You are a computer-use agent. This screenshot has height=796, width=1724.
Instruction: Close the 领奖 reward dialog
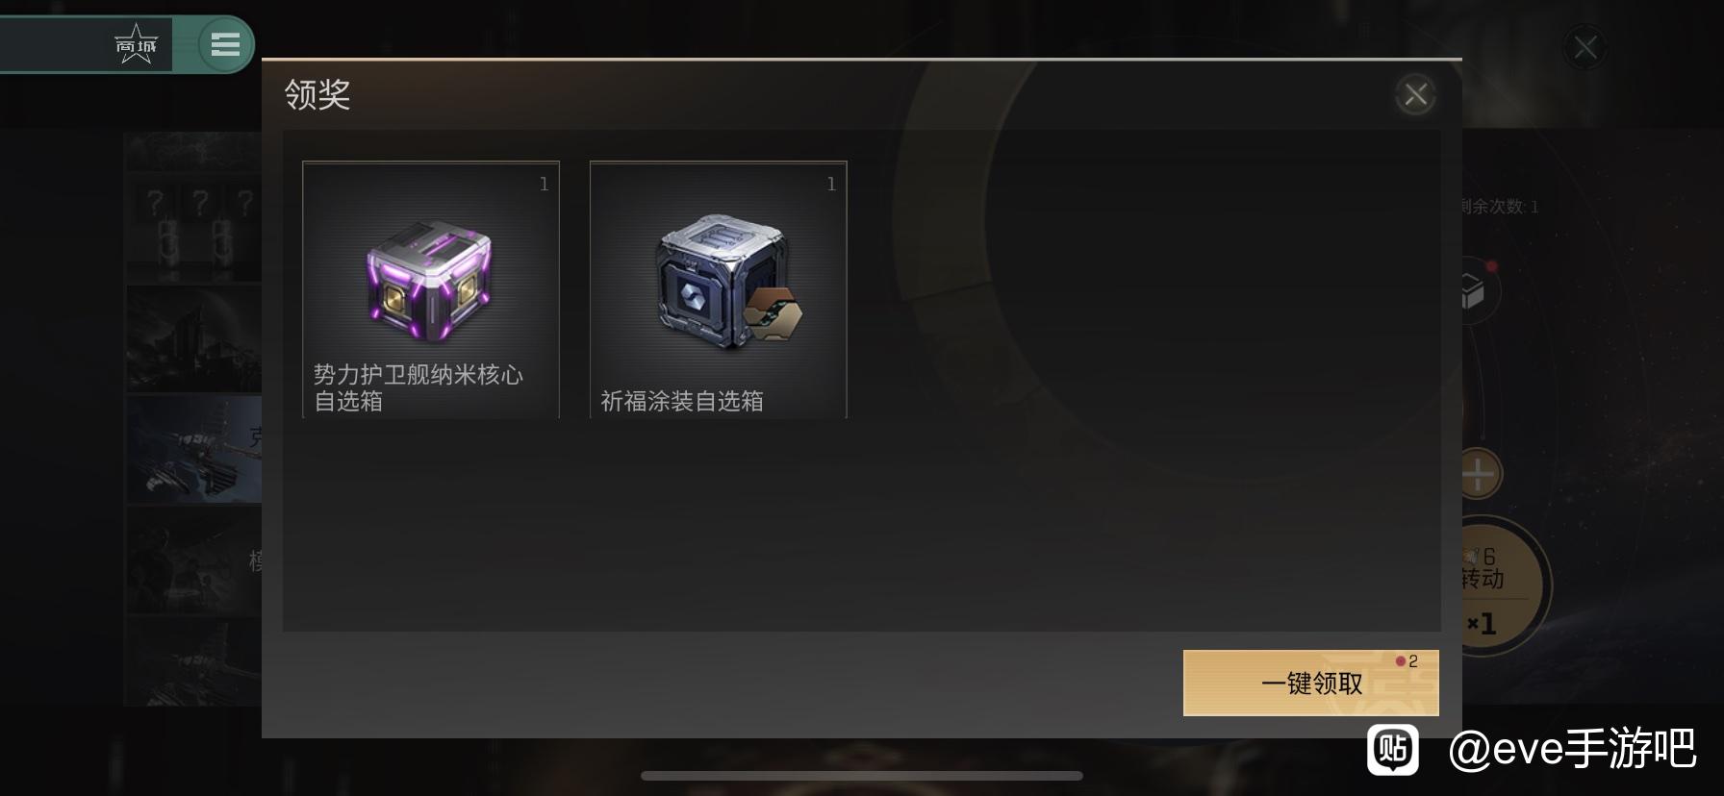click(x=1415, y=94)
